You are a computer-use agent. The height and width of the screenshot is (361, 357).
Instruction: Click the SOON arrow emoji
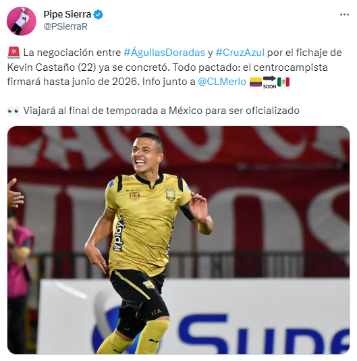(x=269, y=82)
